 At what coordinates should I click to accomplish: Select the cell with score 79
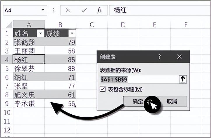pos(61,42)
